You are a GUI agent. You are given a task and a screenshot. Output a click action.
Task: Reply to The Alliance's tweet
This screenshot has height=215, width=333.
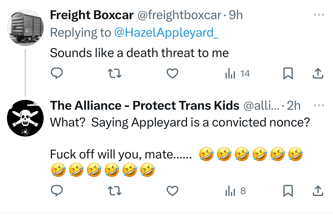click(56, 191)
